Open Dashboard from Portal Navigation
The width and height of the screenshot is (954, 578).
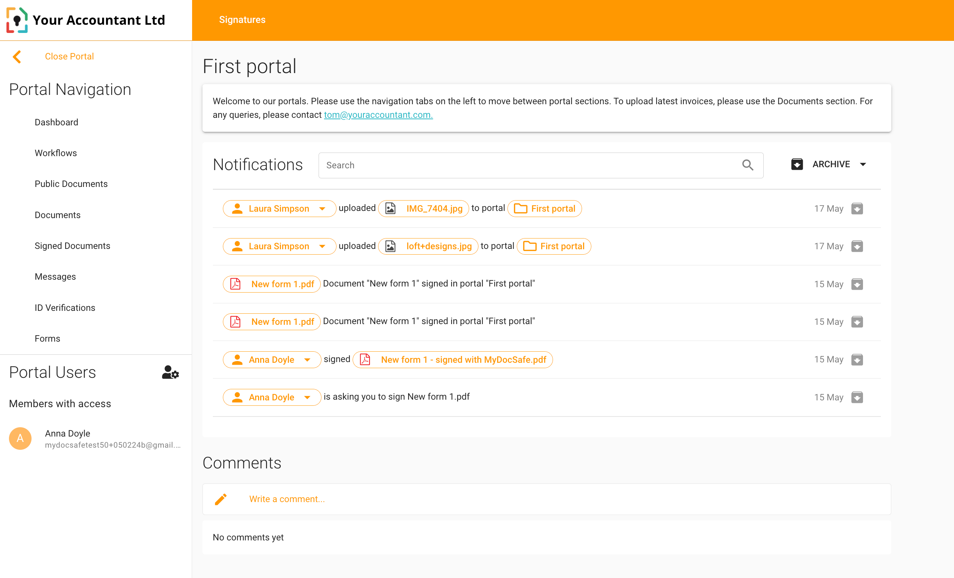point(56,122)
